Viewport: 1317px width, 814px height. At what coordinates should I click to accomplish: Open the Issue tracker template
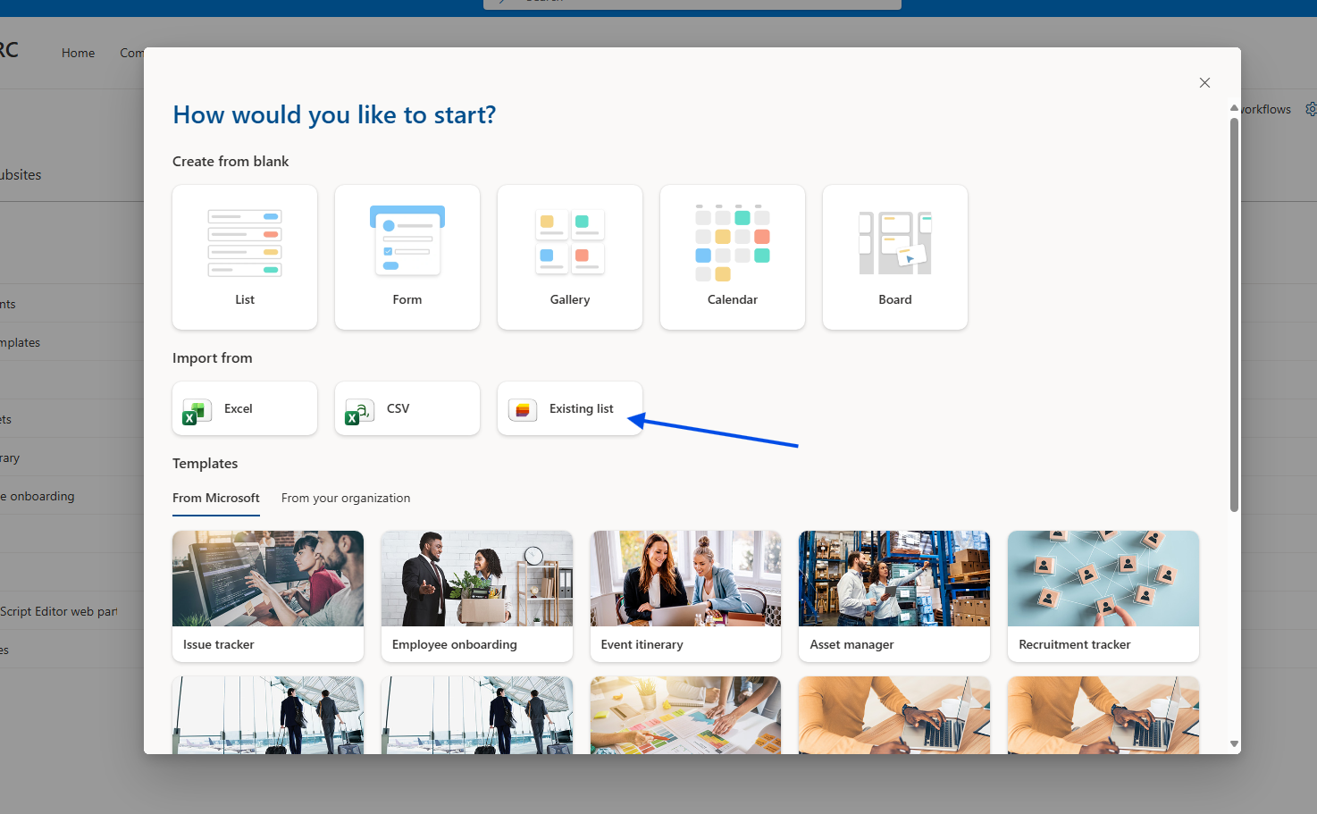268,596
